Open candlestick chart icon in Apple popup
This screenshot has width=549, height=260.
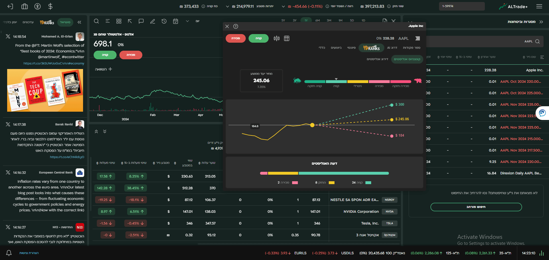[277, 38]
